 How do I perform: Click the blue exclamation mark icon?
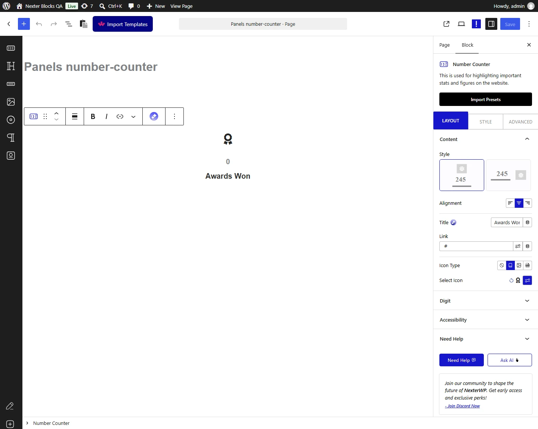click(476, 24)
